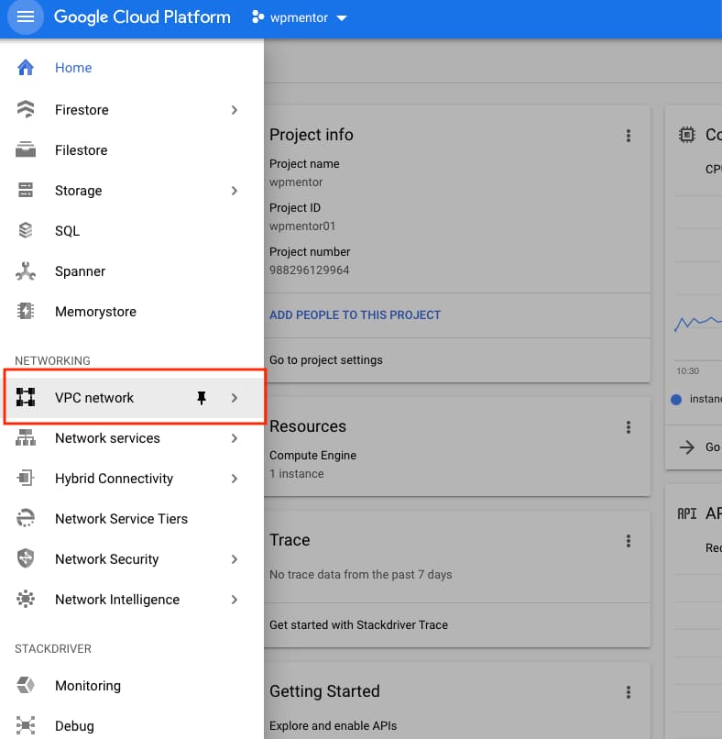722x739 pixels.
Task: Click project number 988296129964
Action: [x=309, y=270]
